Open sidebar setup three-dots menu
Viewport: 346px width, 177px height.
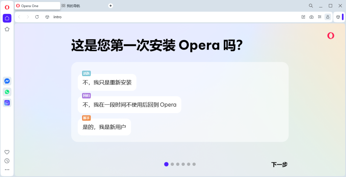[x=7, y=170]
